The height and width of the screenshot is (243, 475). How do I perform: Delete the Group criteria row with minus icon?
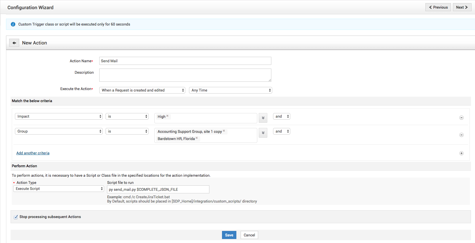[x=462, y=135]
